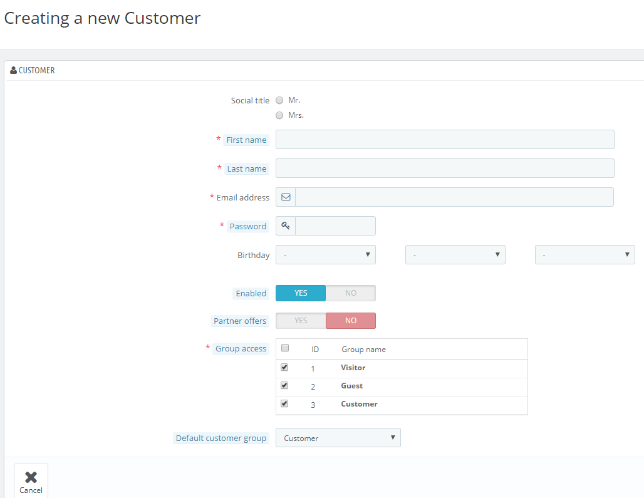Screen dimensions: 644x498
Task: Click the envelope icon beside Email address
Action: tap(286, 197)
